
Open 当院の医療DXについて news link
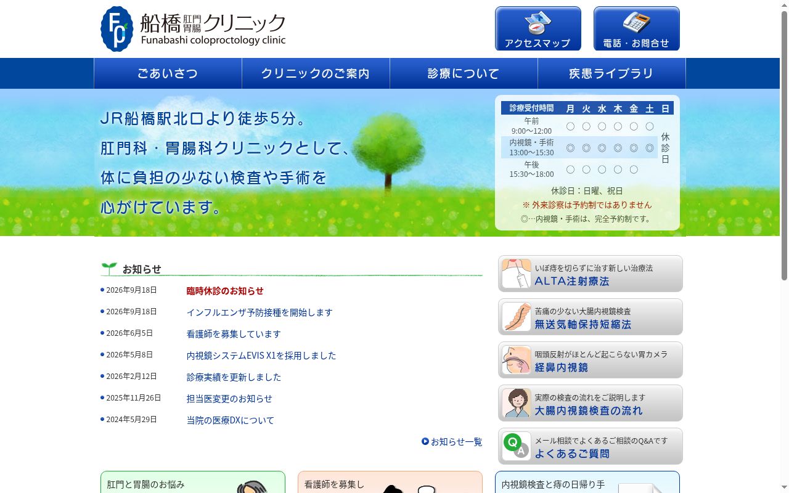[x=231, y=420]
